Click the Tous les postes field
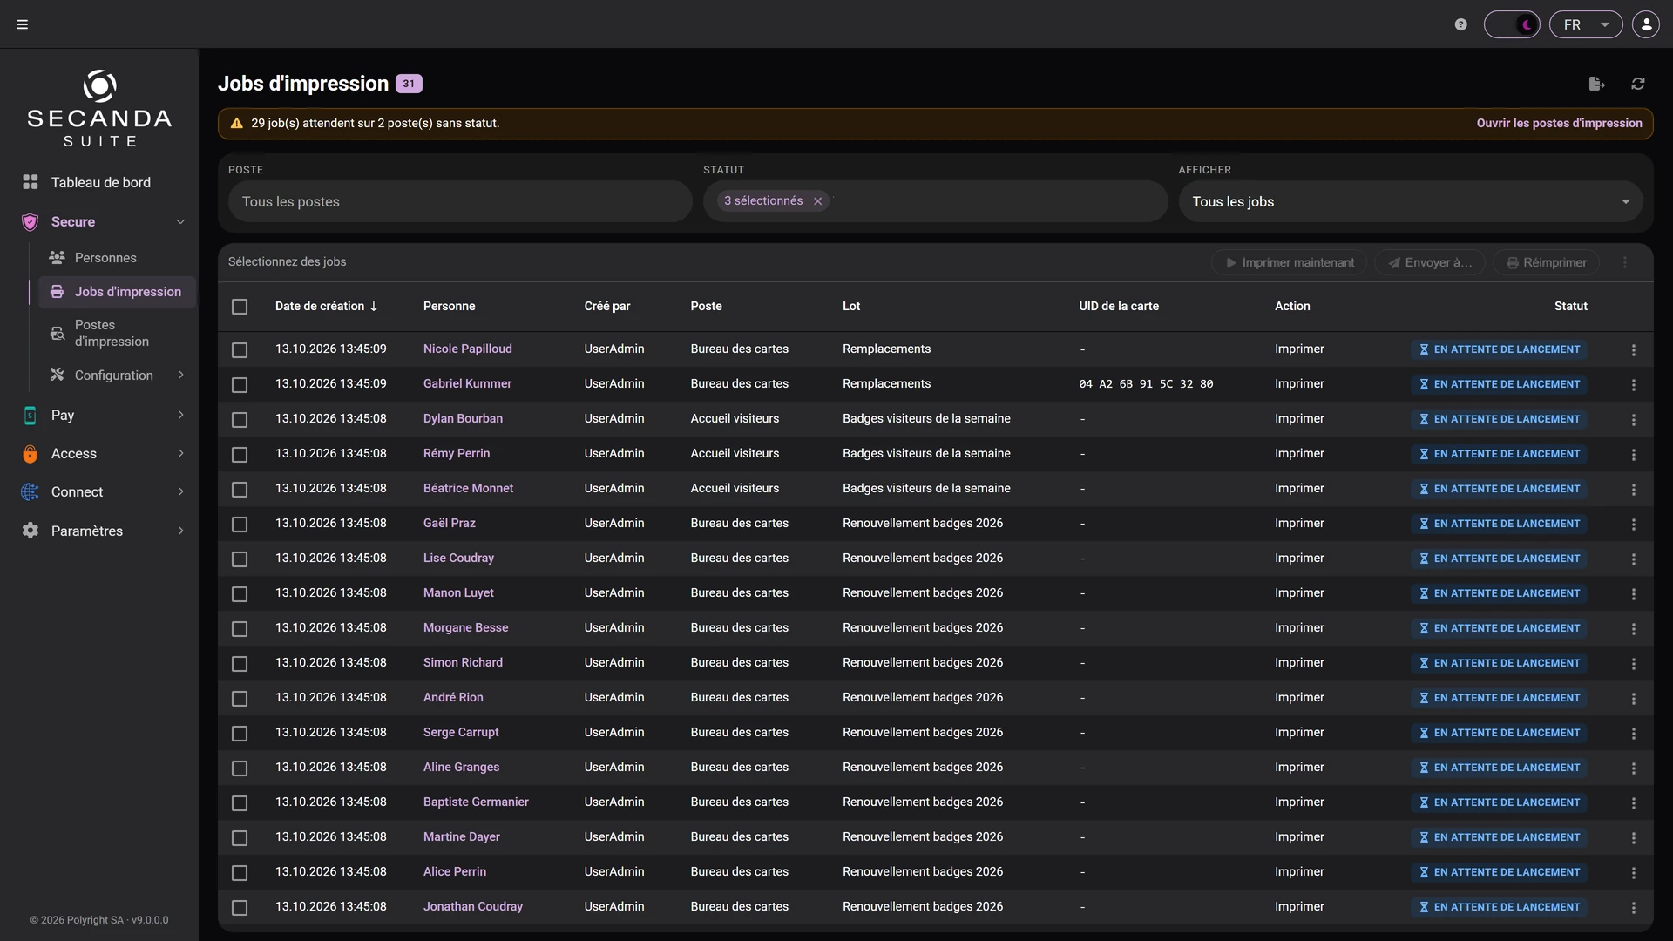Image resolution: width=1673 pixels, height=941 pixels. tap(460, 201)
